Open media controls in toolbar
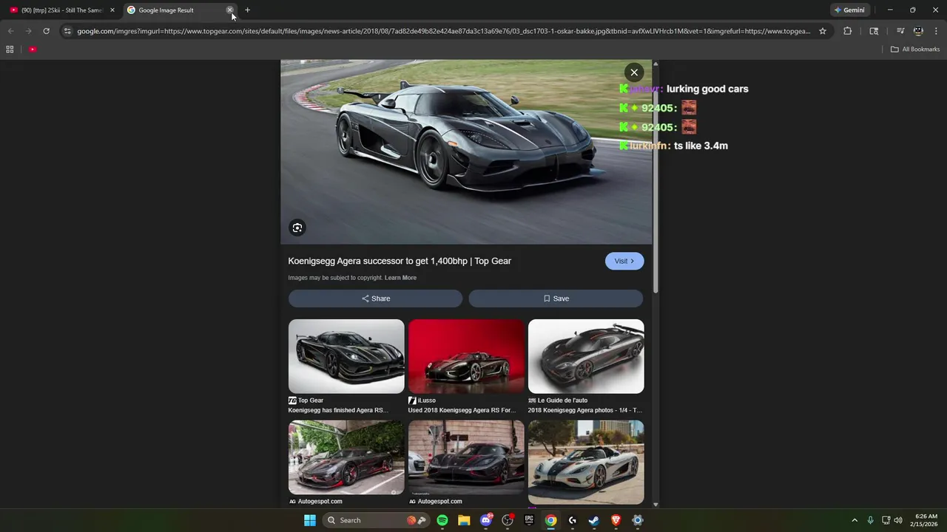 pyautogui.click(x=900, y=31)
